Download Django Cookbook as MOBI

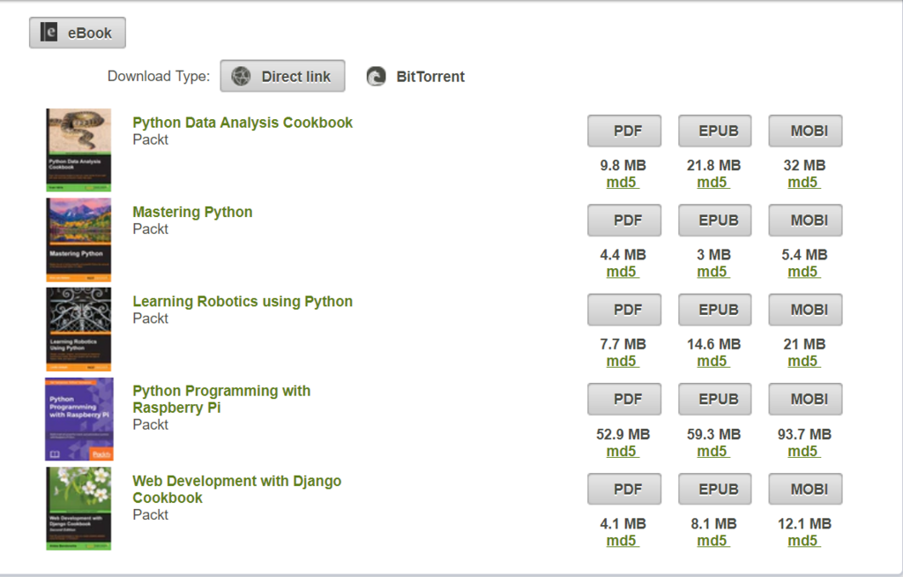click(x=805, y=490)
